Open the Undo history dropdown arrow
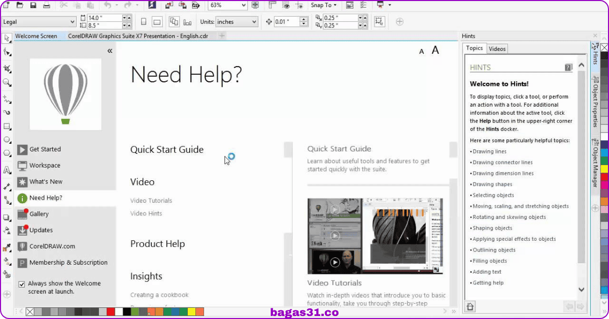Image resolution: width=609 pixels, height=319 pixels. tap(117, 5)
